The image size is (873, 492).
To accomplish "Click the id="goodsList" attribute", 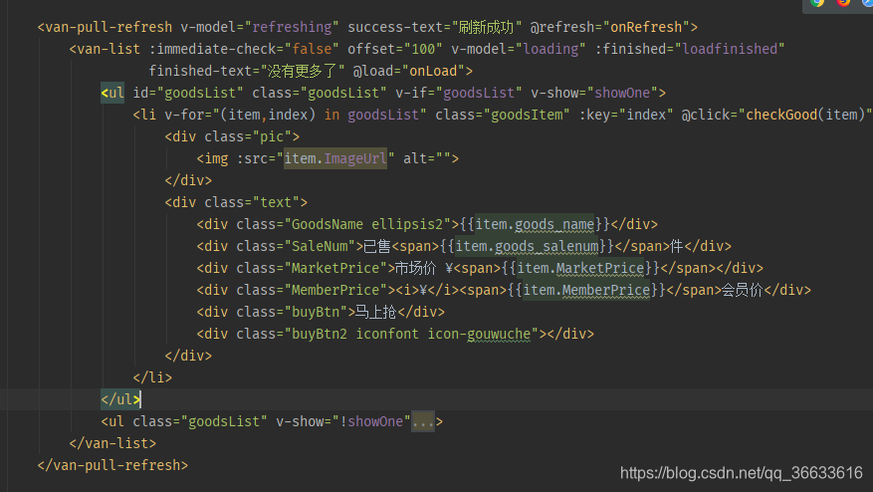I will coord(188,93).
